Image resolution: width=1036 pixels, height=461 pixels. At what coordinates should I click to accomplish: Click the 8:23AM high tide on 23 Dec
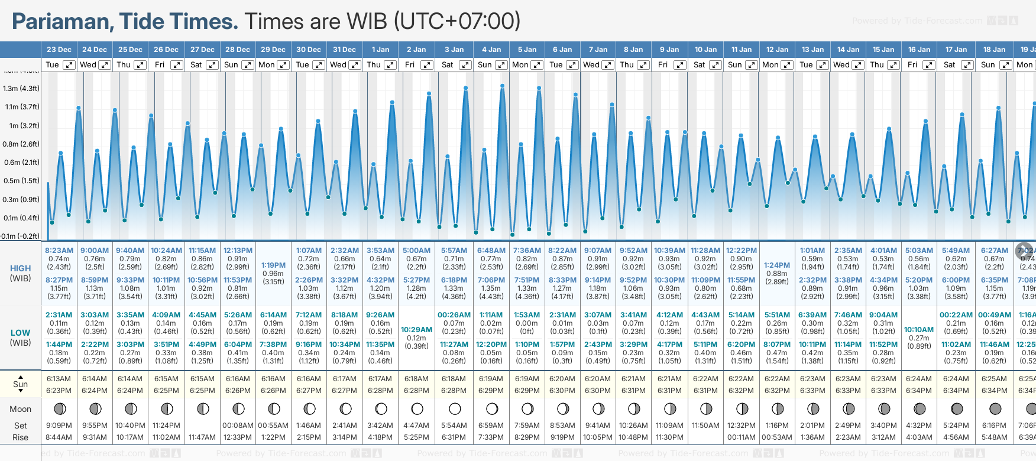pos(59,251)
